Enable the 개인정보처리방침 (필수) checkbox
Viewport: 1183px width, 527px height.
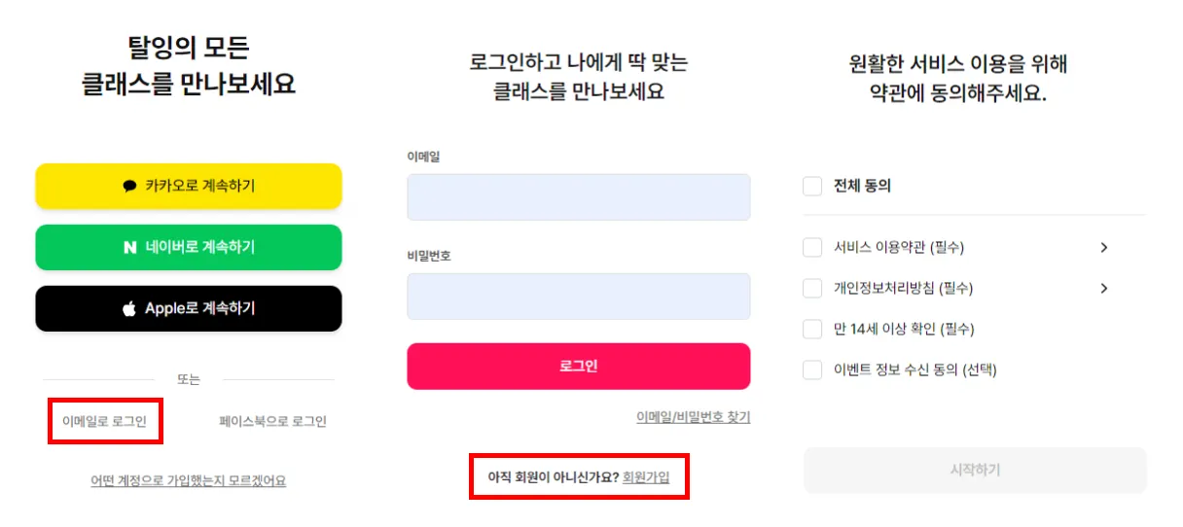tap(812, 289)
